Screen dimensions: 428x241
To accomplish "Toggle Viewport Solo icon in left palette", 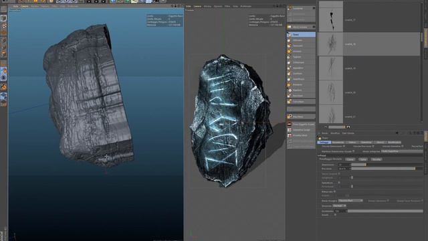I will (x=3, y=78).
